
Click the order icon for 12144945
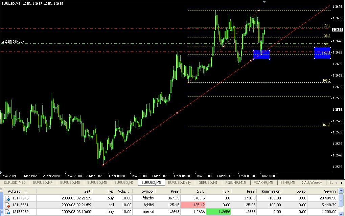[7, 198]
